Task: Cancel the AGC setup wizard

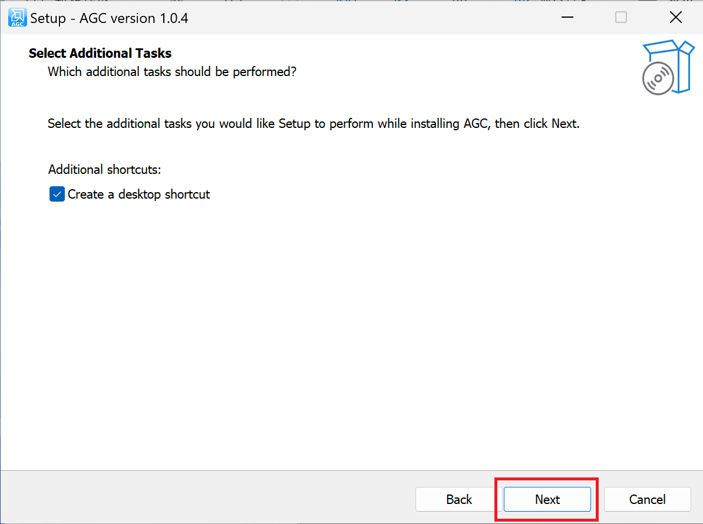Action: (647, 499)
